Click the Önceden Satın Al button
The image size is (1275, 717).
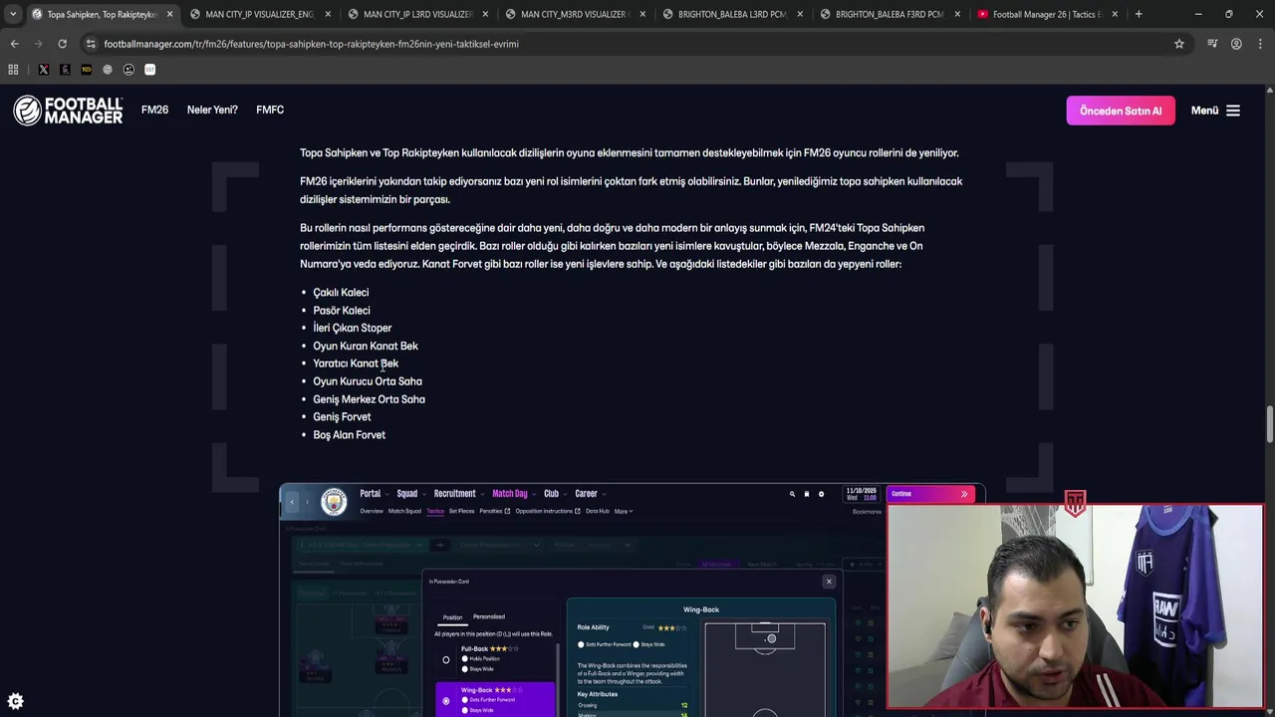[x=1121, y=111]
